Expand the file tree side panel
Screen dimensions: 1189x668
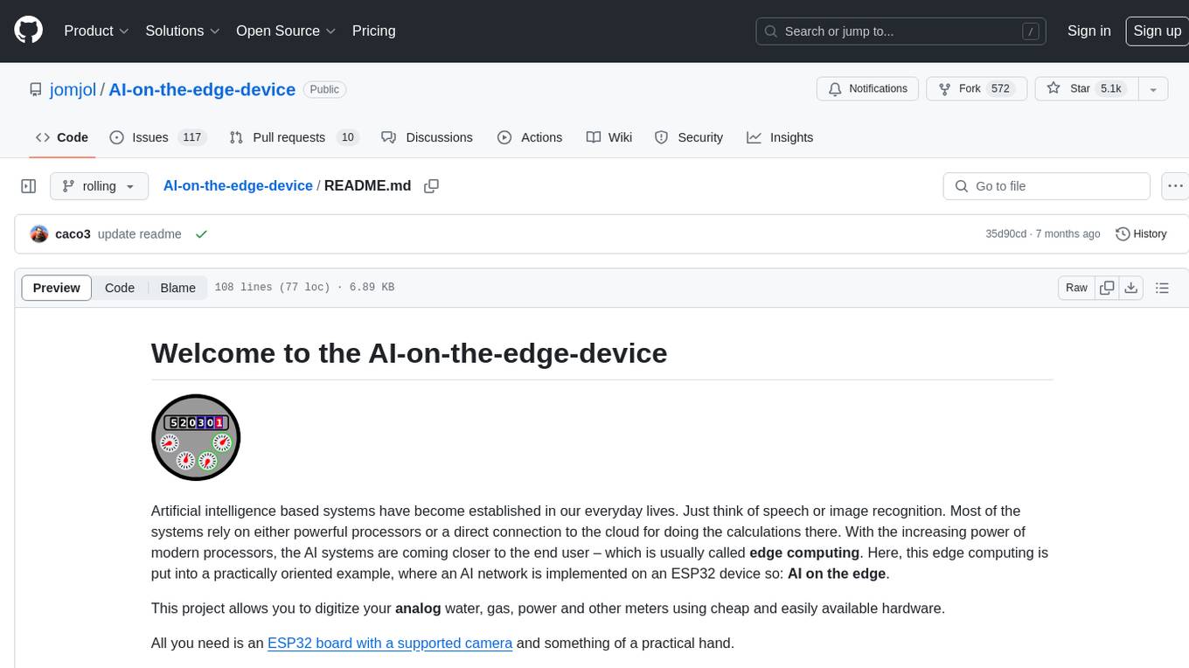coord(29,186)
